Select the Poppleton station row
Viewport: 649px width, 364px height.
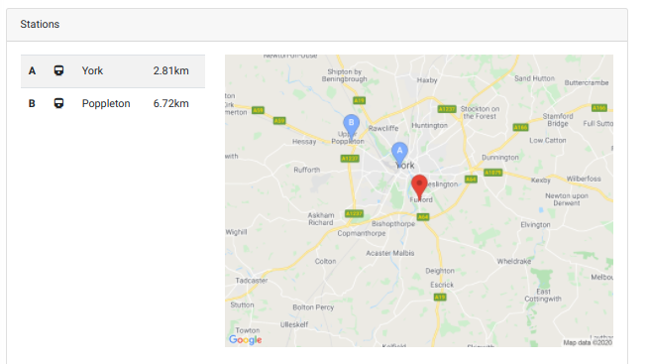point(113,103)
